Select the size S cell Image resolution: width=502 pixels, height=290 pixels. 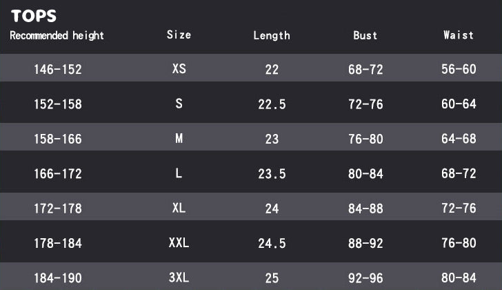[x=179, y=104]
